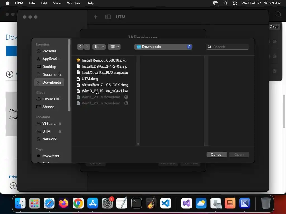286x214 pixels.
Task: Select Desktop in the sidebar
Action: (49, 67)
